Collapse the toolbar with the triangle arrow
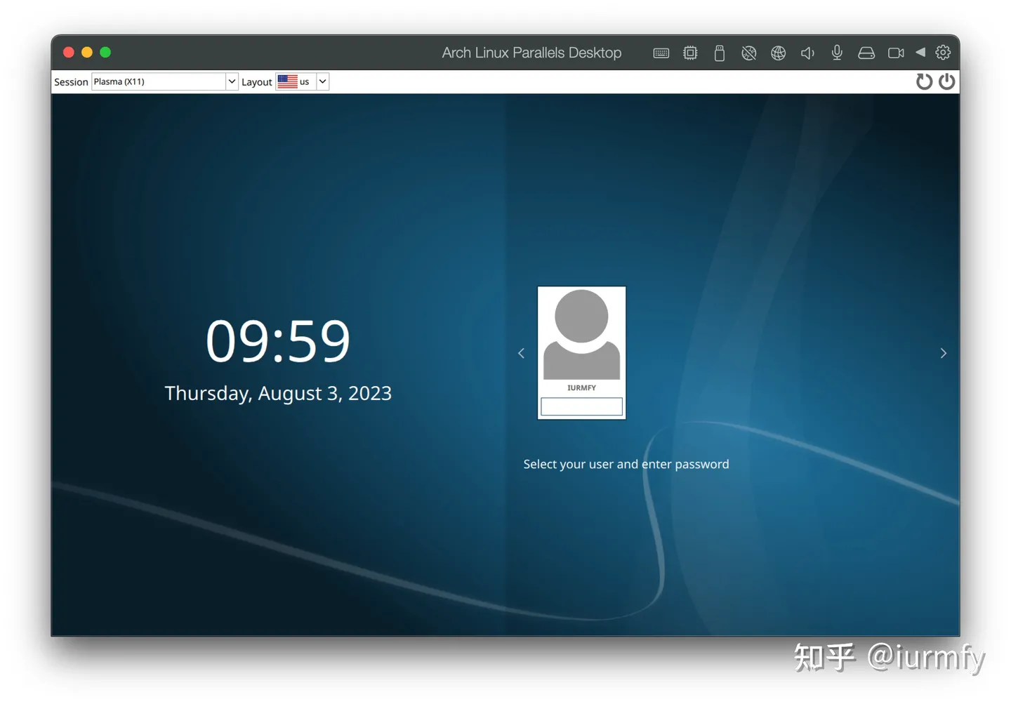Viewport: 1011px width, 704px height. click(x=920, y=52)
